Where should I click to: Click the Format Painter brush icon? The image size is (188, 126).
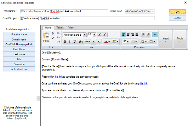point(58,42)
